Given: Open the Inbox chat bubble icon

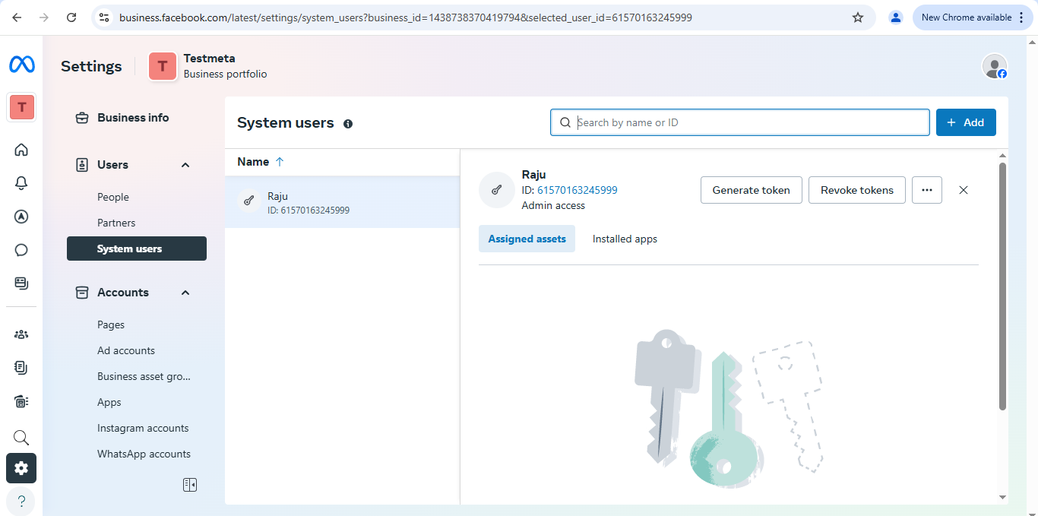Looking at the screenshot, I should (x=21, y=250).
